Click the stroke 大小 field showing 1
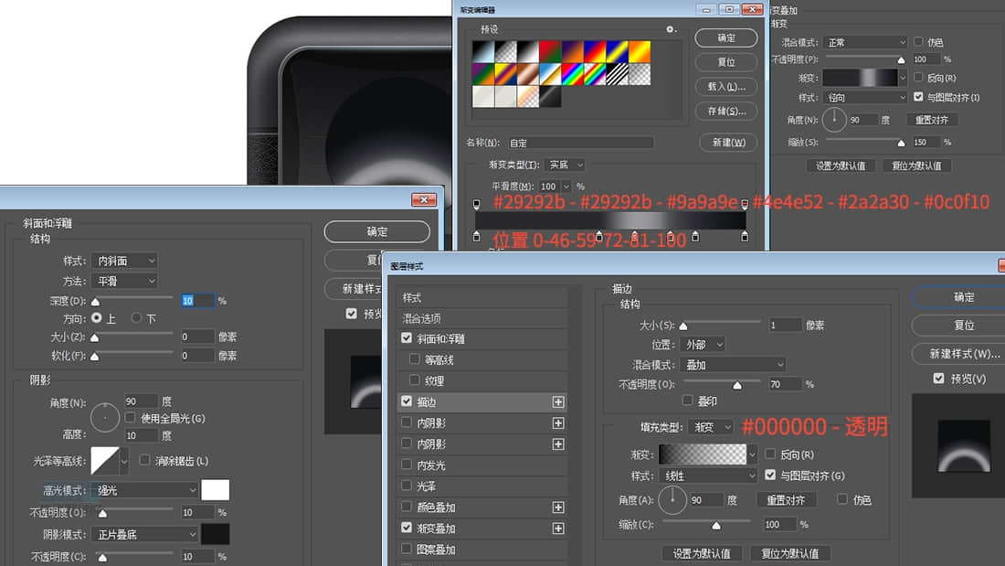Image resolution: width=1005 pixels, height=566 pixels. [x=784, y=326]
